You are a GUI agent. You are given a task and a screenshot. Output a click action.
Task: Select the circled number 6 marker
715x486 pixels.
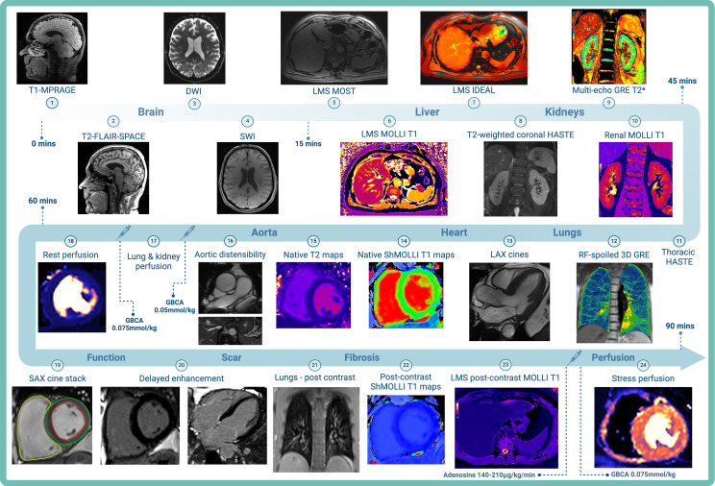click(x=389, y=121)
